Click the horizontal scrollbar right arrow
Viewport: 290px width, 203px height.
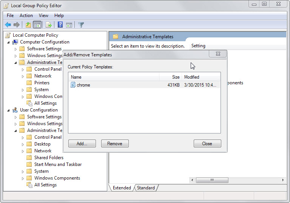tap(283, 180)
